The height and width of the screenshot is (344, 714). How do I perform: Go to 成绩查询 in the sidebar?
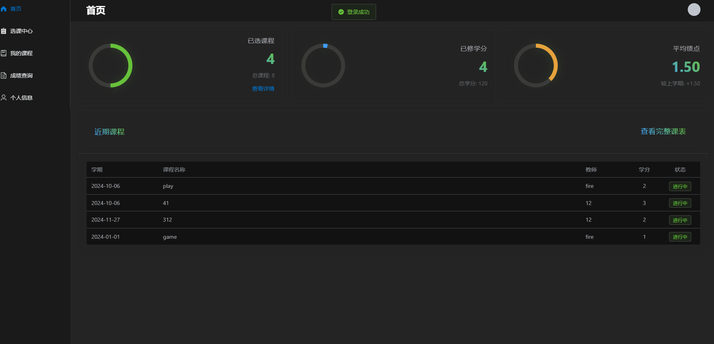pyautogui.click(x=21, y=75)
